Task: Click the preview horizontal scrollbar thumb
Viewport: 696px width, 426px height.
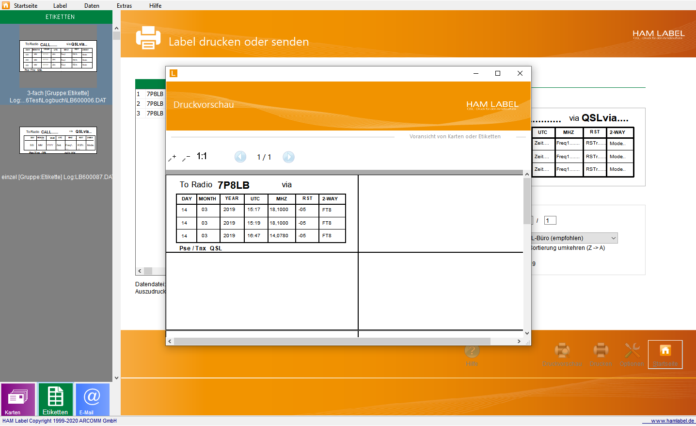Action: tap(332, 342)
